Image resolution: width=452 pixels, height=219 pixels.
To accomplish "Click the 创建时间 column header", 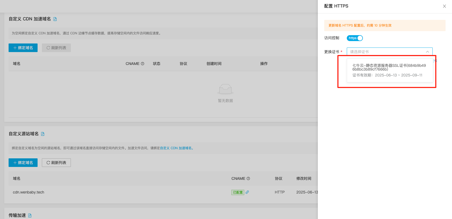I will pyautogui.click(x=214, y=64).
